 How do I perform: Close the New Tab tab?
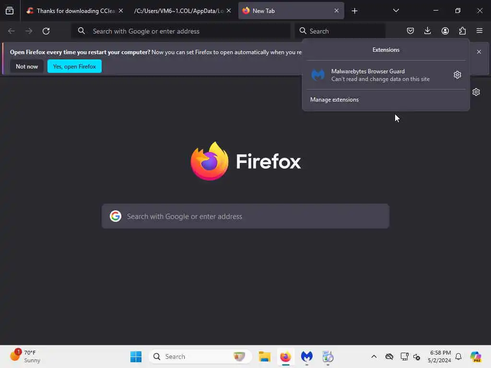click(337, 11)
